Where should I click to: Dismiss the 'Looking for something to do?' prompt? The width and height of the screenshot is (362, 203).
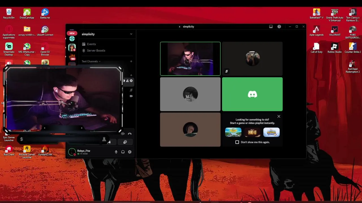pyautogui.click(x=279, y=116)
